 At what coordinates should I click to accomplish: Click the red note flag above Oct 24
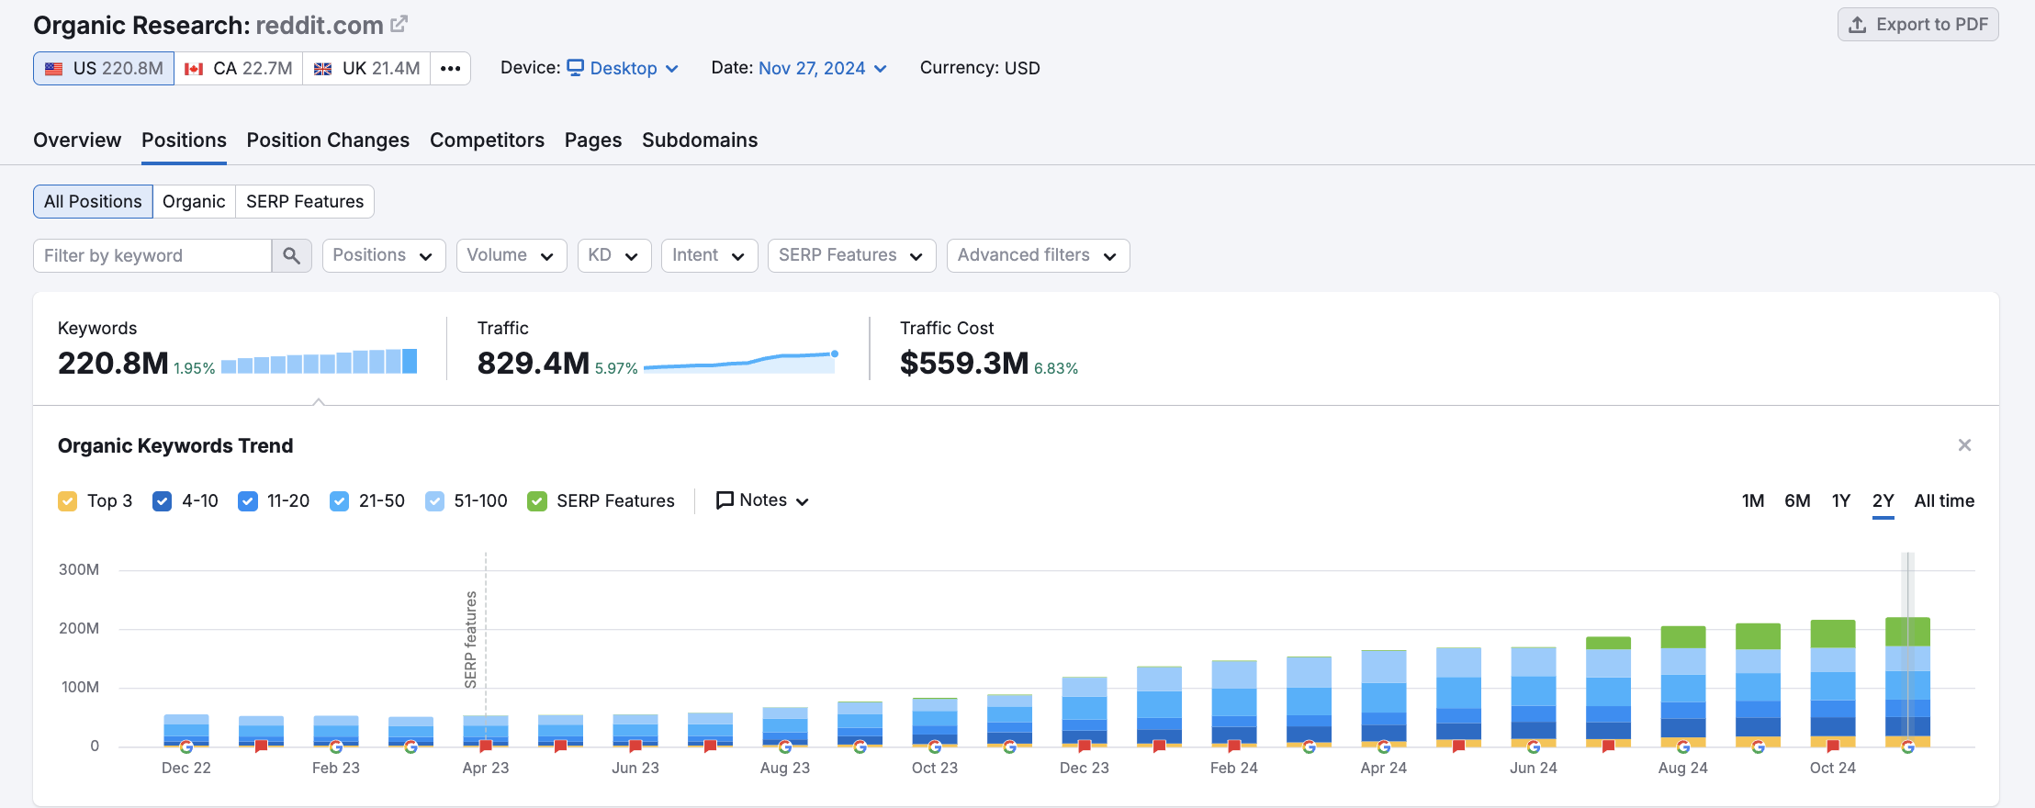coord(1833,746)
